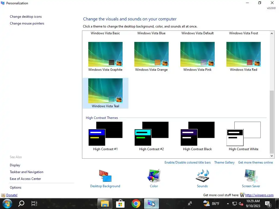Click the Donate! link
This screenshot has width=279, height=209.
pos(12,195)
